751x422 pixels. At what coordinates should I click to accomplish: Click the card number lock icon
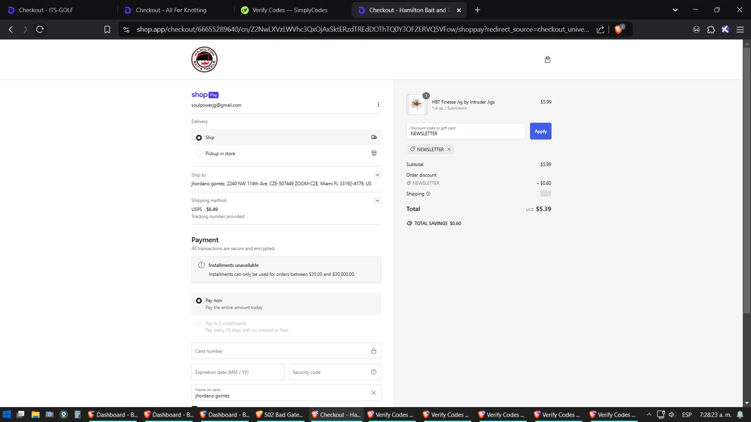[373, 351]
